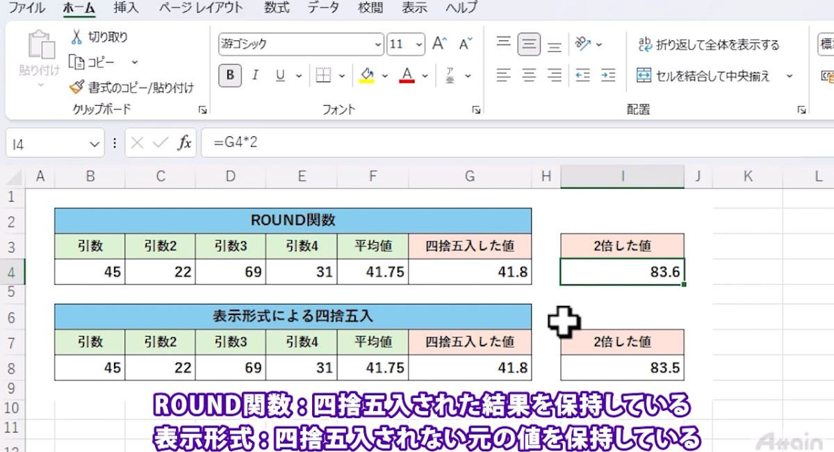834x452 pixels.
Task: Click the Enter checkmark in formula bar
Action: [x=161, y=143]
